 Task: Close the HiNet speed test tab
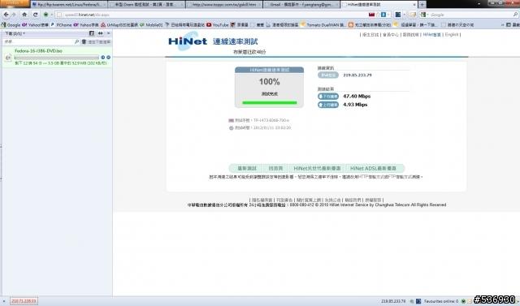(x=414, y=5)
